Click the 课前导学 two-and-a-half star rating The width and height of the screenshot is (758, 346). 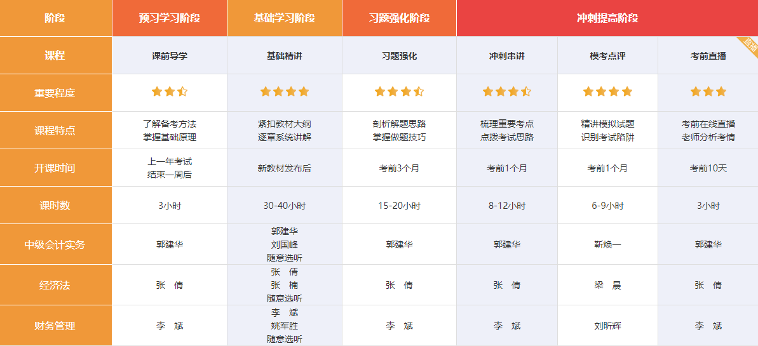coord(169,91)
